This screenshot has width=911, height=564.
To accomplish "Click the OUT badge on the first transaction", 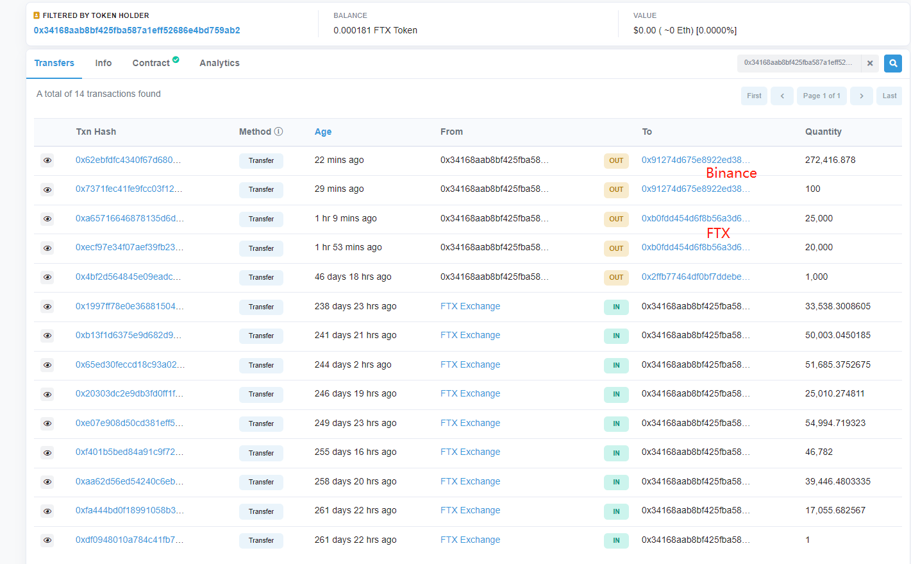I will coord(616,161).
